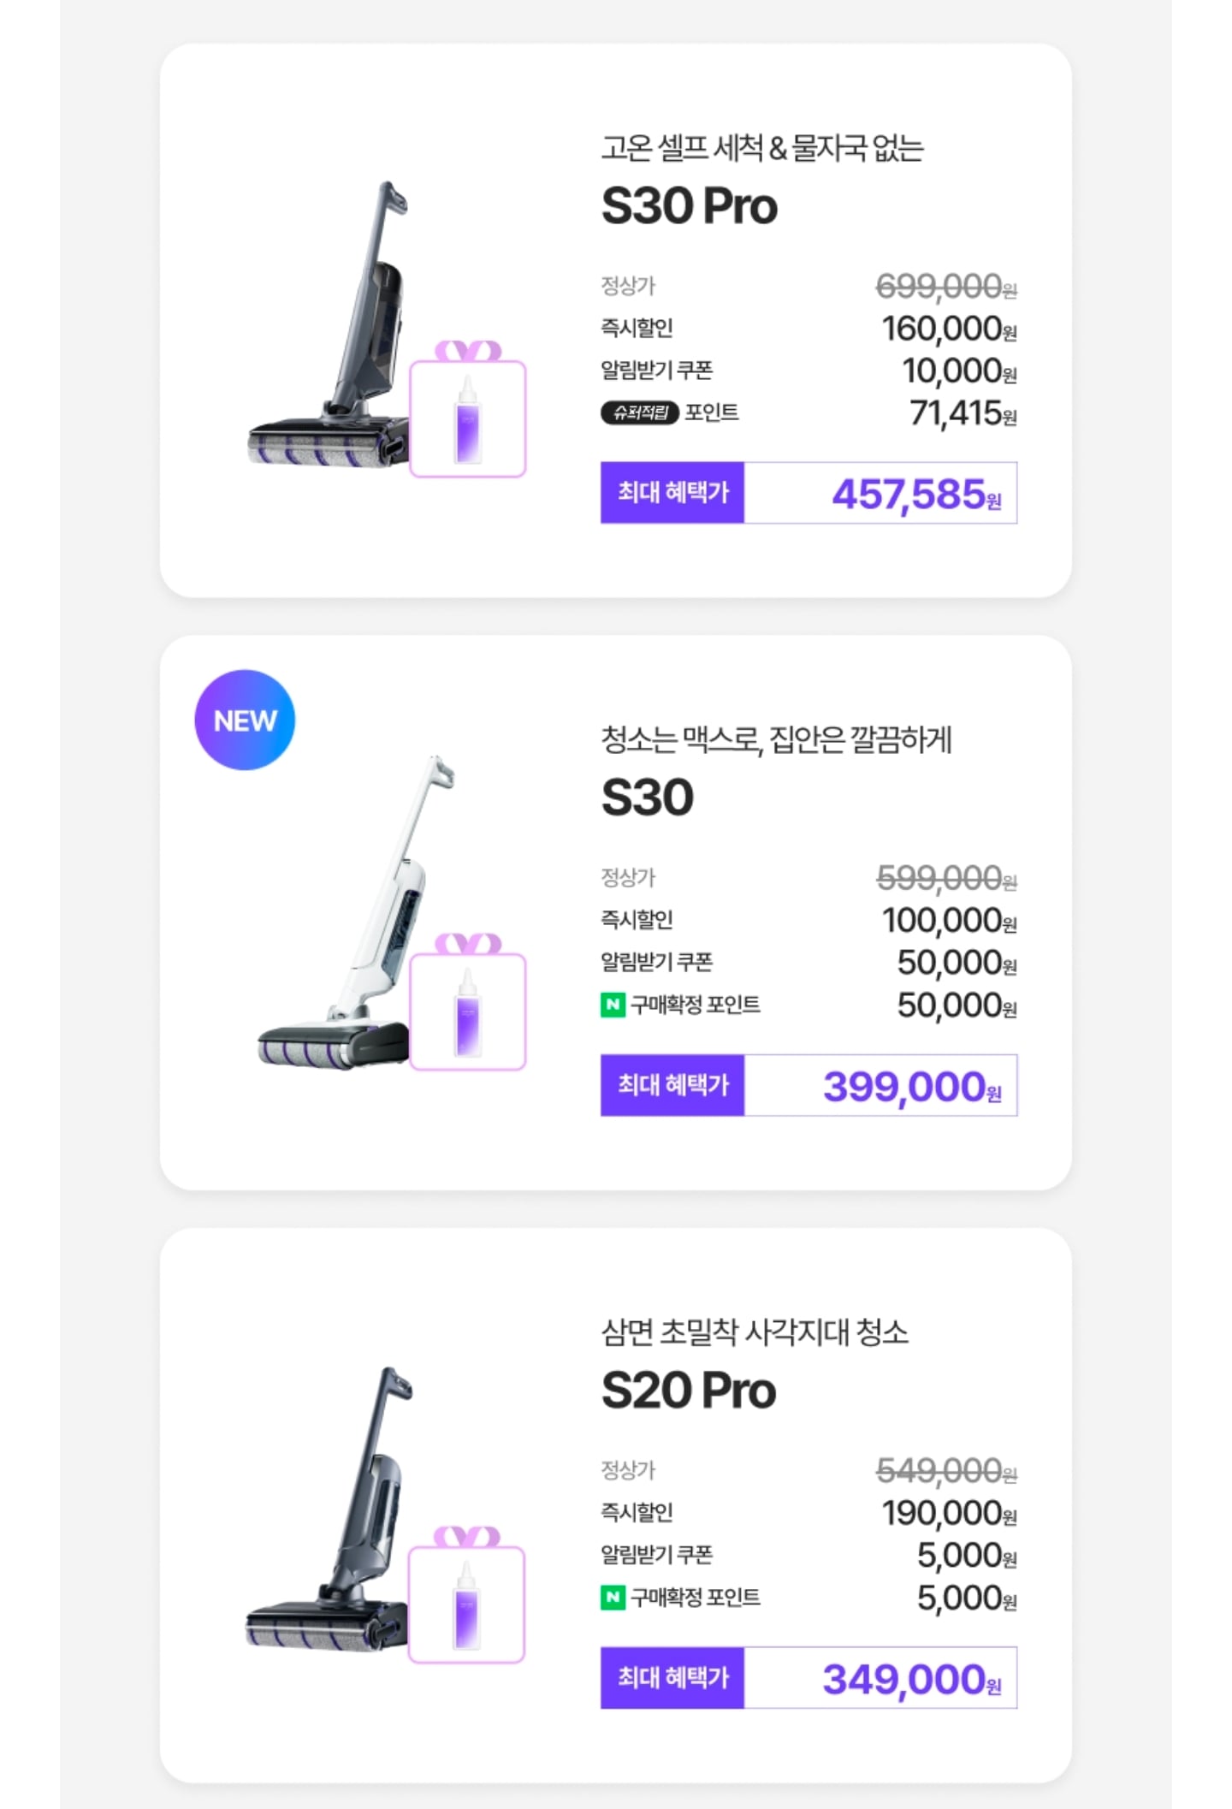
Task: Click the 구매확정 포인트 label in S30 card
Action: (695, 1005)
